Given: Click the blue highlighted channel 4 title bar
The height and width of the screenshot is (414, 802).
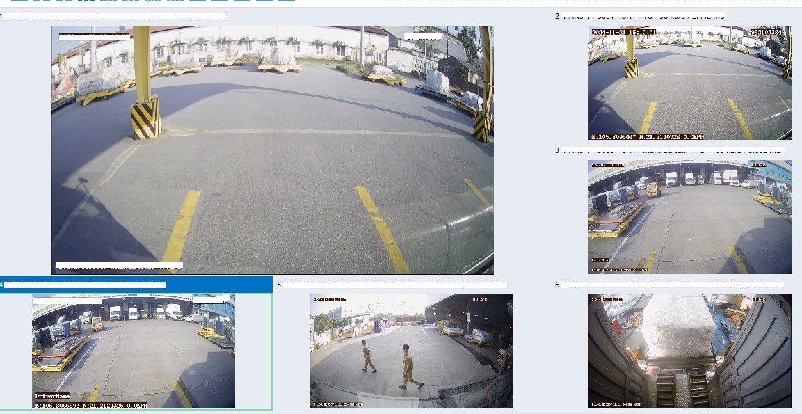Looking at the screenshot, I should click(x=136, y=285).
